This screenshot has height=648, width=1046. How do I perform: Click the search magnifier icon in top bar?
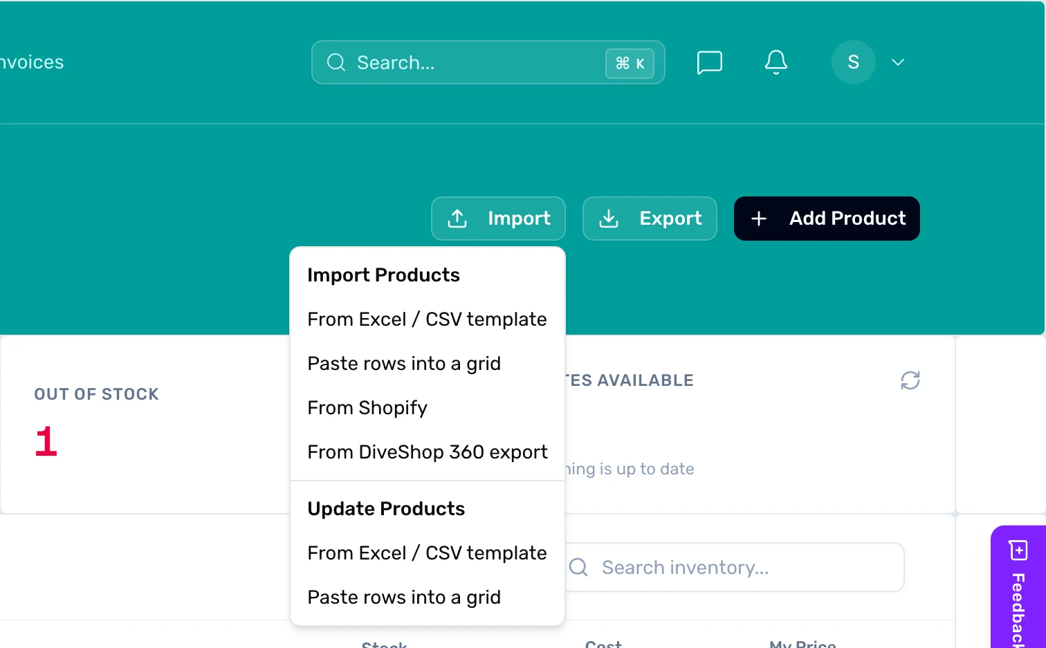[x=336, y=62]
